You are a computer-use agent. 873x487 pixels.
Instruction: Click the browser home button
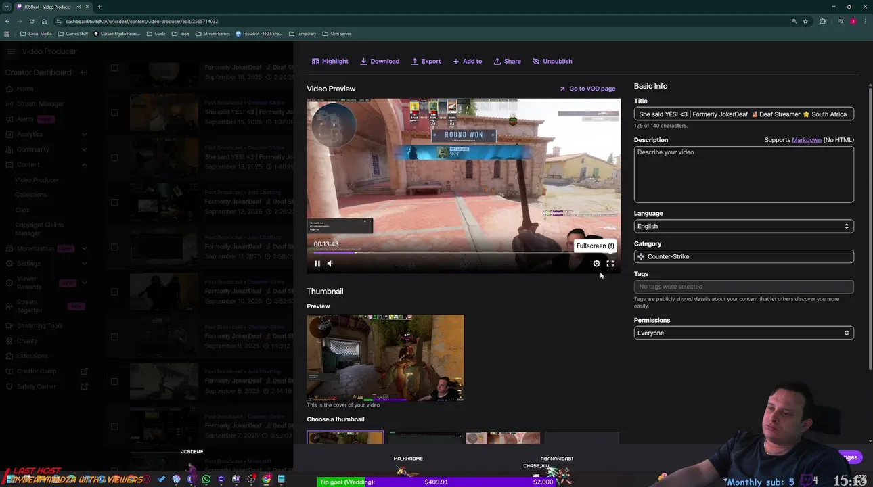coord(44,21)
